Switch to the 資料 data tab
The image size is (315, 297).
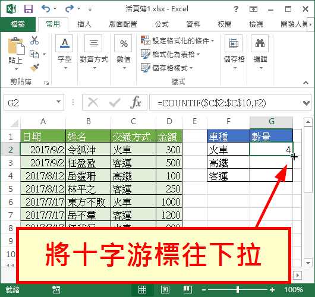(x=193, y=24)
